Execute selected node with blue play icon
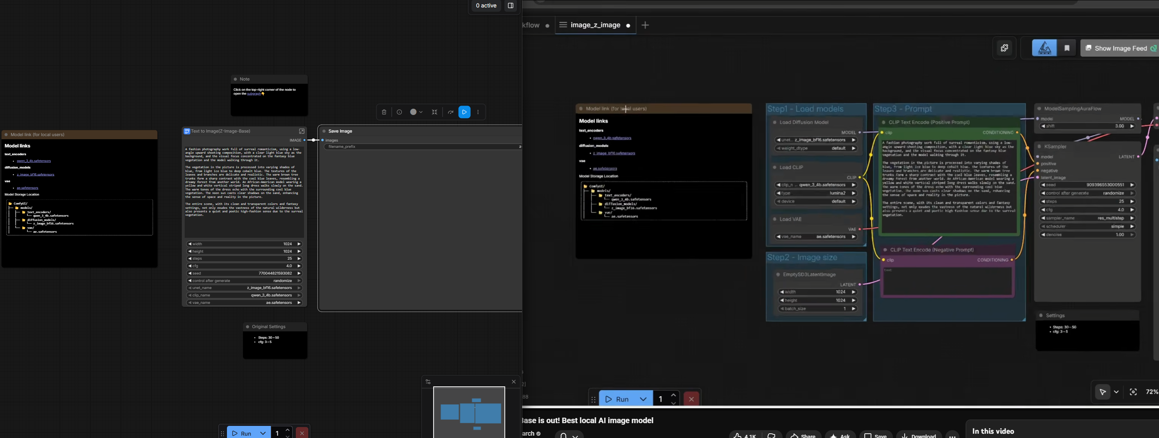This screenshot has width=1159, height=438. click(x=464, y=112)
